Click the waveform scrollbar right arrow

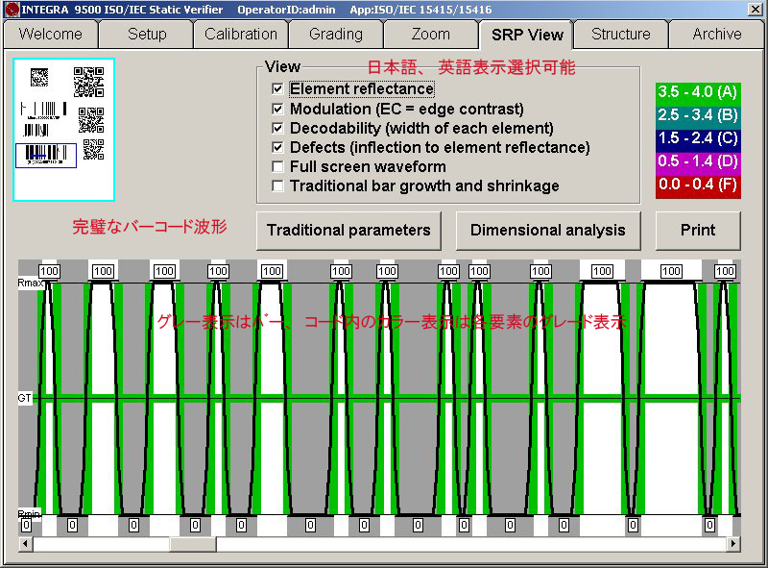point(733,544)
